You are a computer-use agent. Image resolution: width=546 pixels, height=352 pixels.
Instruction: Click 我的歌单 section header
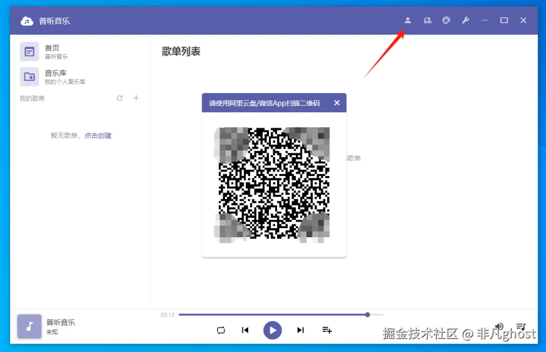tap(32, 98)
